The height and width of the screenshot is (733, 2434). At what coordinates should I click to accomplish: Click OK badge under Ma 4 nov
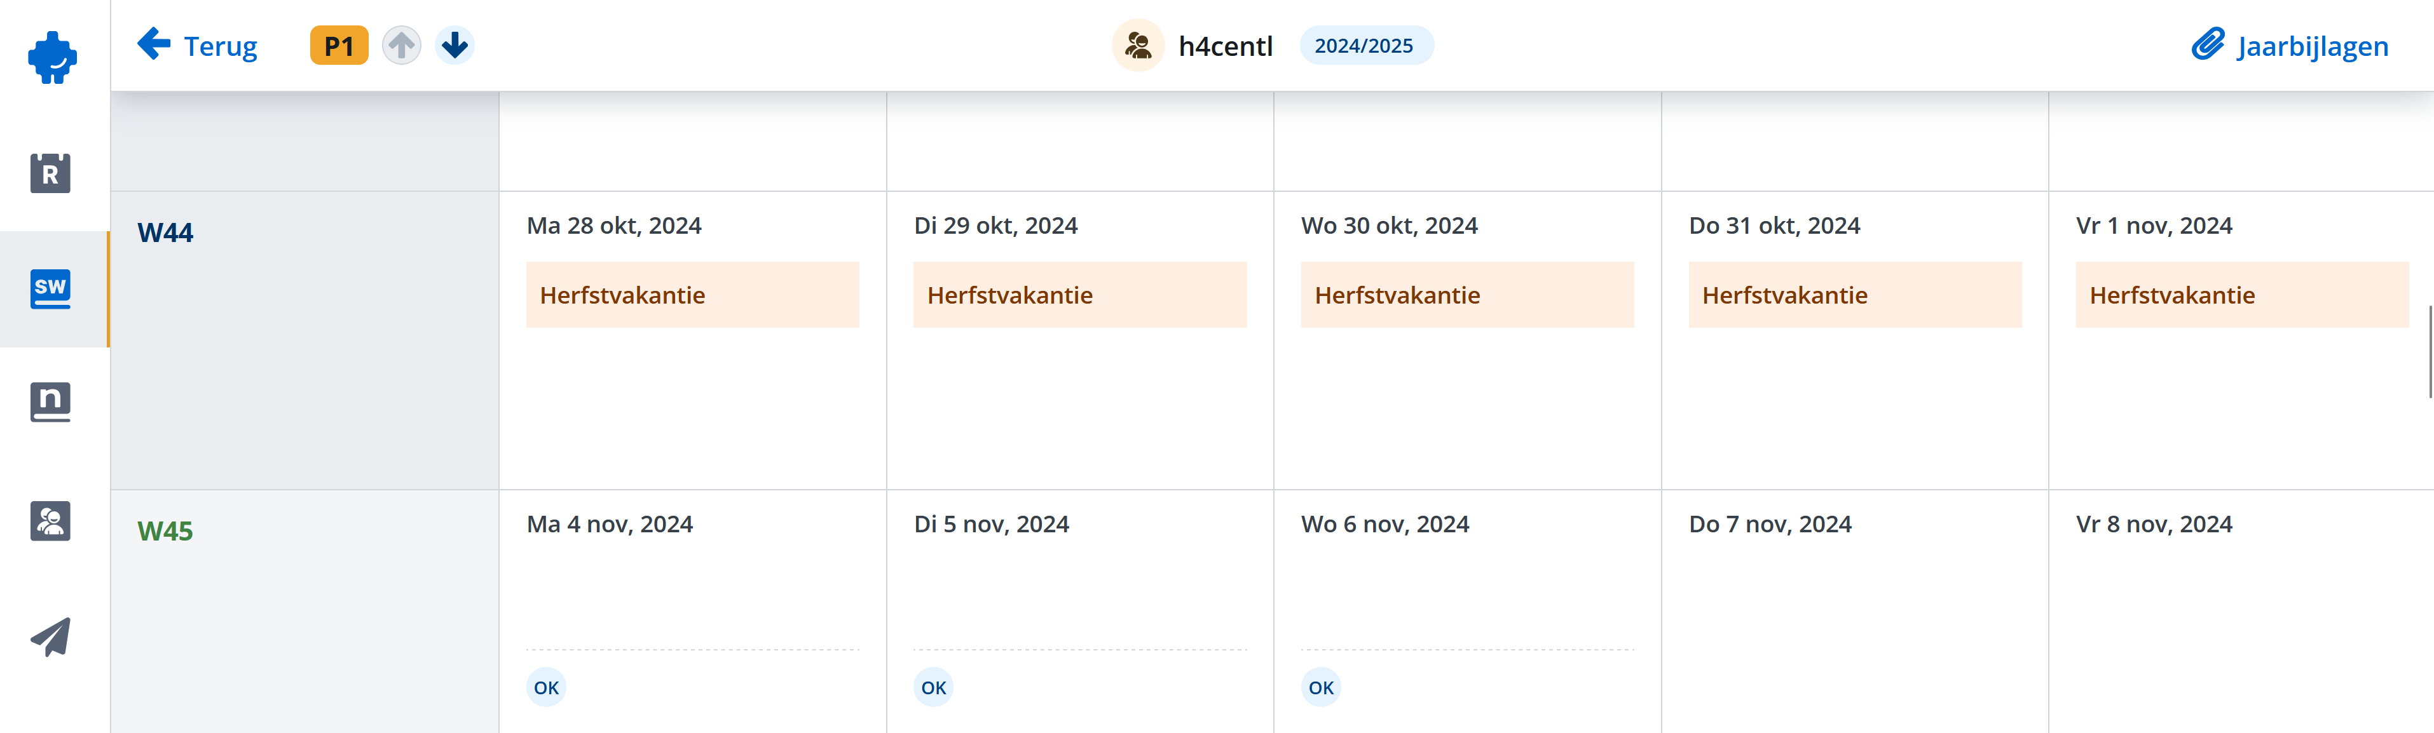point(546,688)
